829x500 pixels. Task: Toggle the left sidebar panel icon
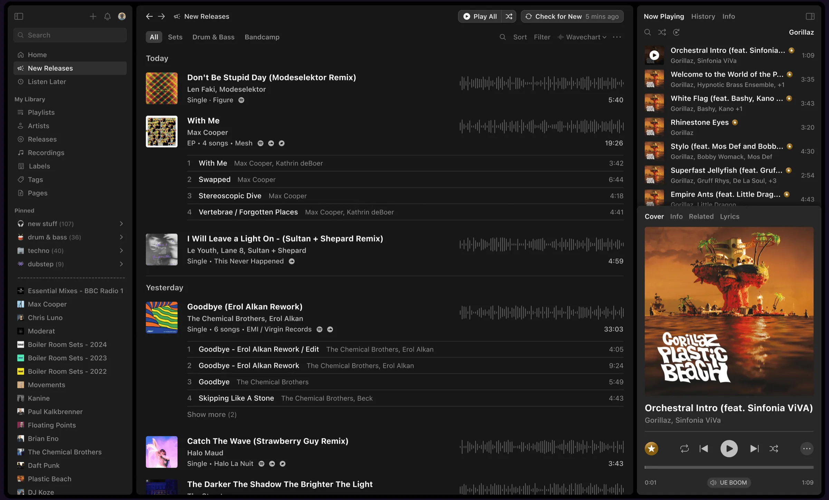click(x=19, y=16)
